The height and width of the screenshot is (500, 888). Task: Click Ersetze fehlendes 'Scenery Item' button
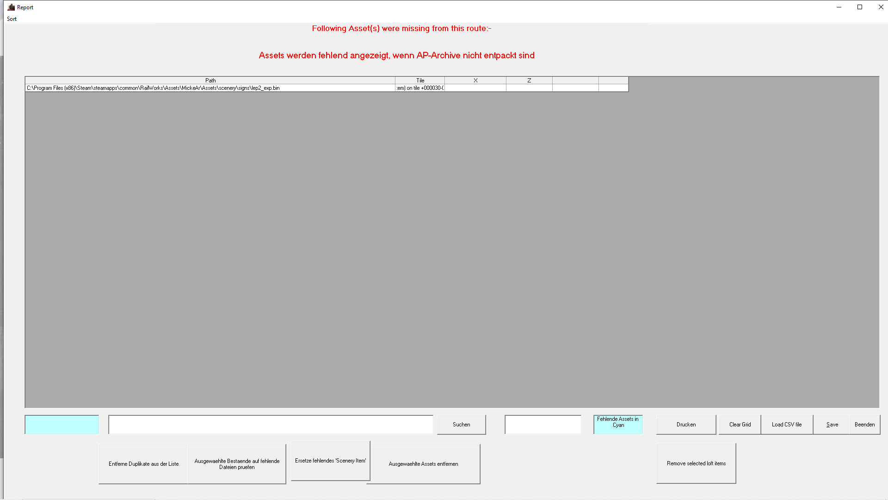click(x=330, y=461)
